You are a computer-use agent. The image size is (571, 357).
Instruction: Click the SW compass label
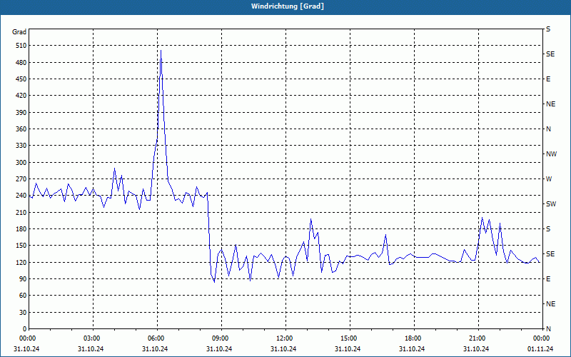pos(551,204)
